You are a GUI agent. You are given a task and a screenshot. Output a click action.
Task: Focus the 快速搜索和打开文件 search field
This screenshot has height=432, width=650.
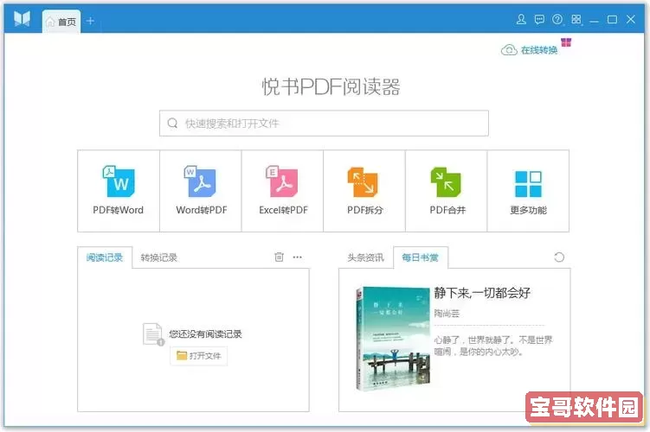pyautogui.click(x=324, y=123)
